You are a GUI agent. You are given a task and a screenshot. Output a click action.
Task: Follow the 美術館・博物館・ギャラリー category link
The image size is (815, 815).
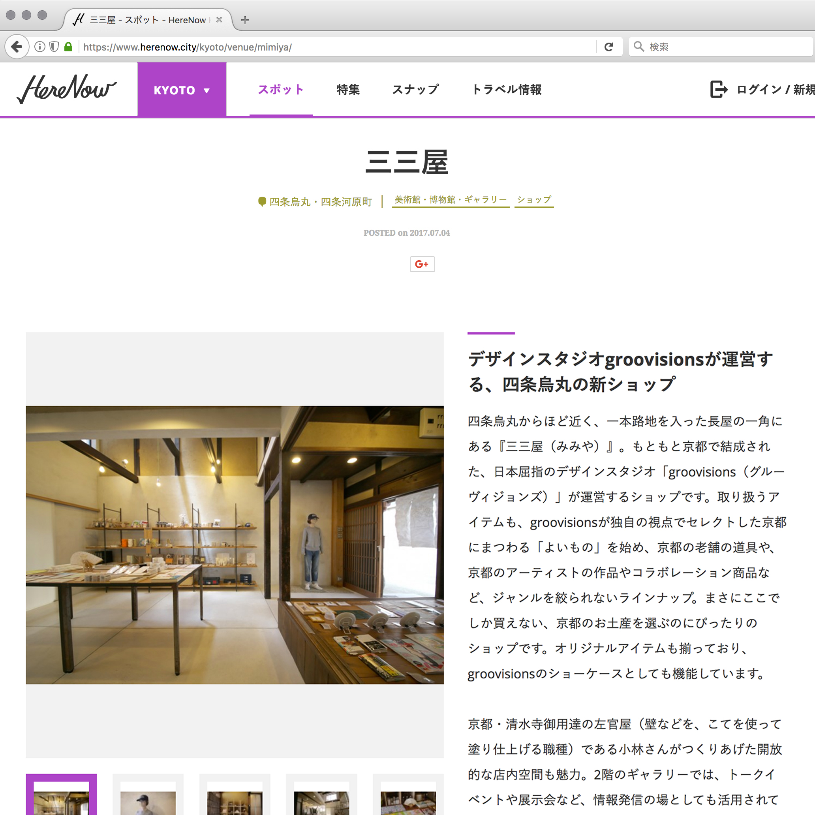coord(451,200)
